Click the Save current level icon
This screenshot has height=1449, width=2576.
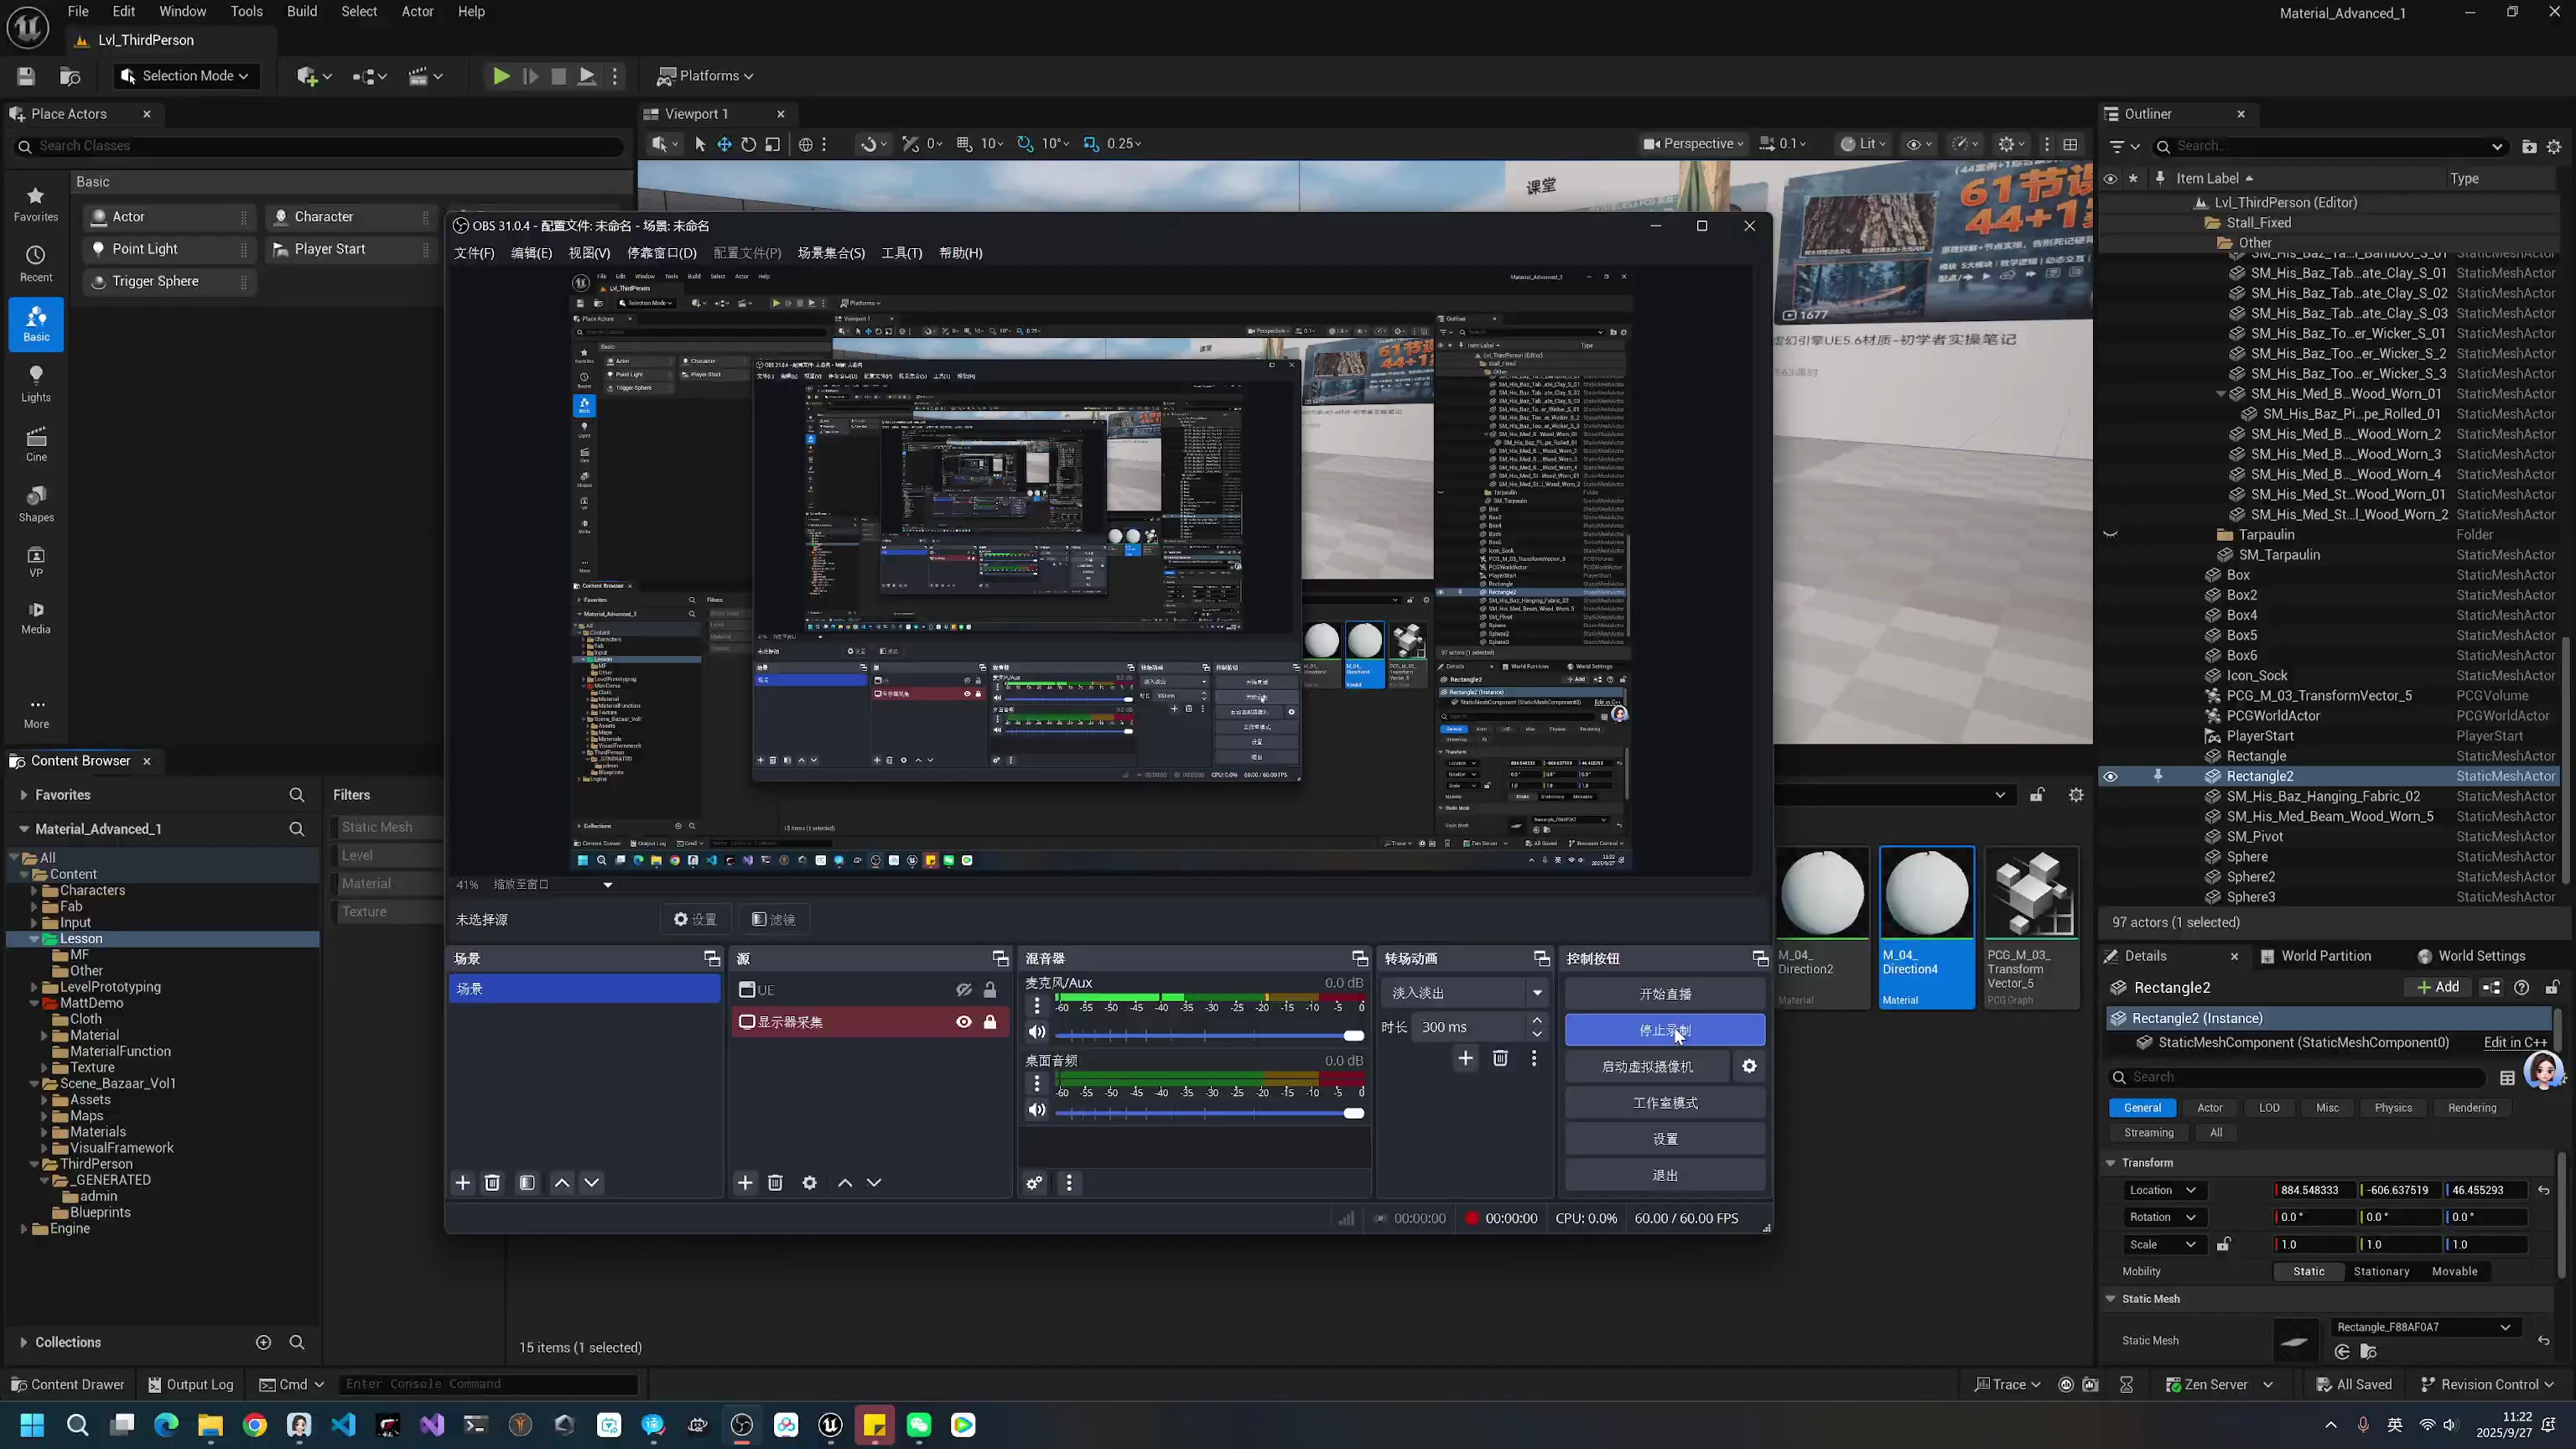pos(26,76)
